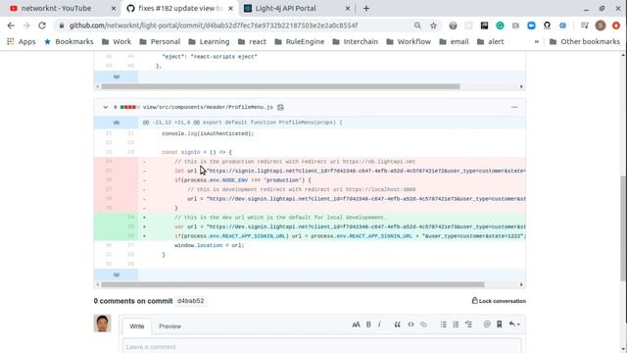627x353 pixels.
Task: Open Bookmarks from the bookmarks bar
Action: pos(69,41)
